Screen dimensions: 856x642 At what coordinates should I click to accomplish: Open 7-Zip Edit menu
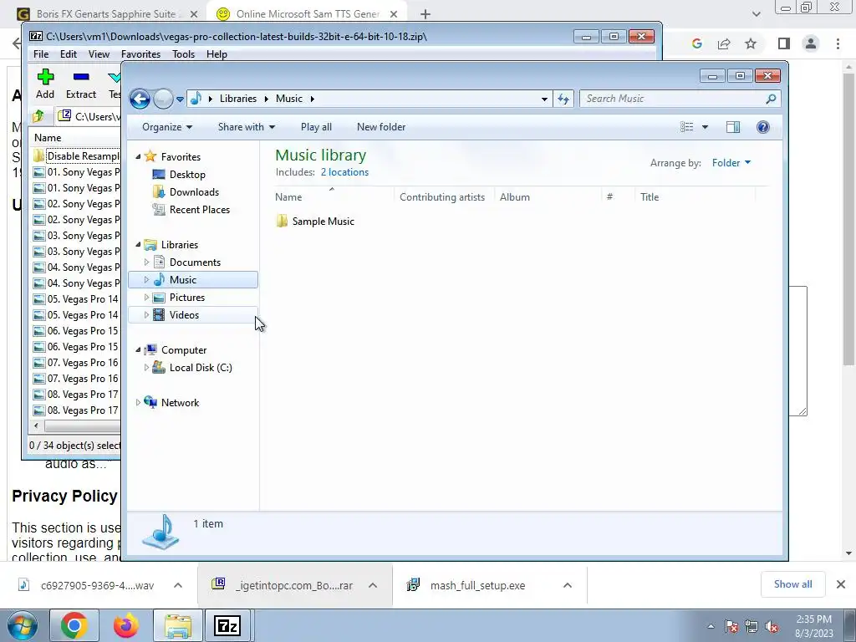[x=69, y=54]
